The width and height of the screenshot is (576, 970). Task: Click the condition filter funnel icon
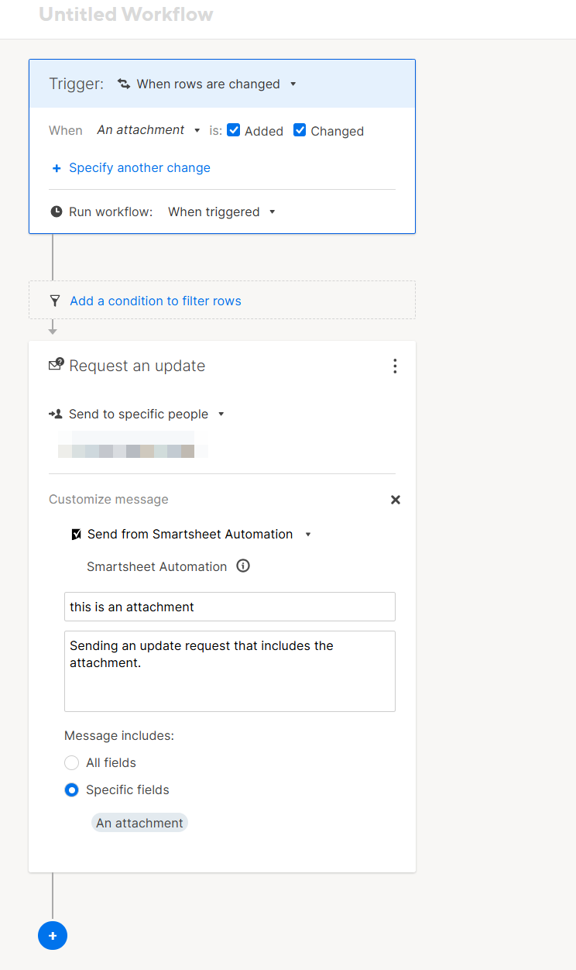[x=55, y=301]
